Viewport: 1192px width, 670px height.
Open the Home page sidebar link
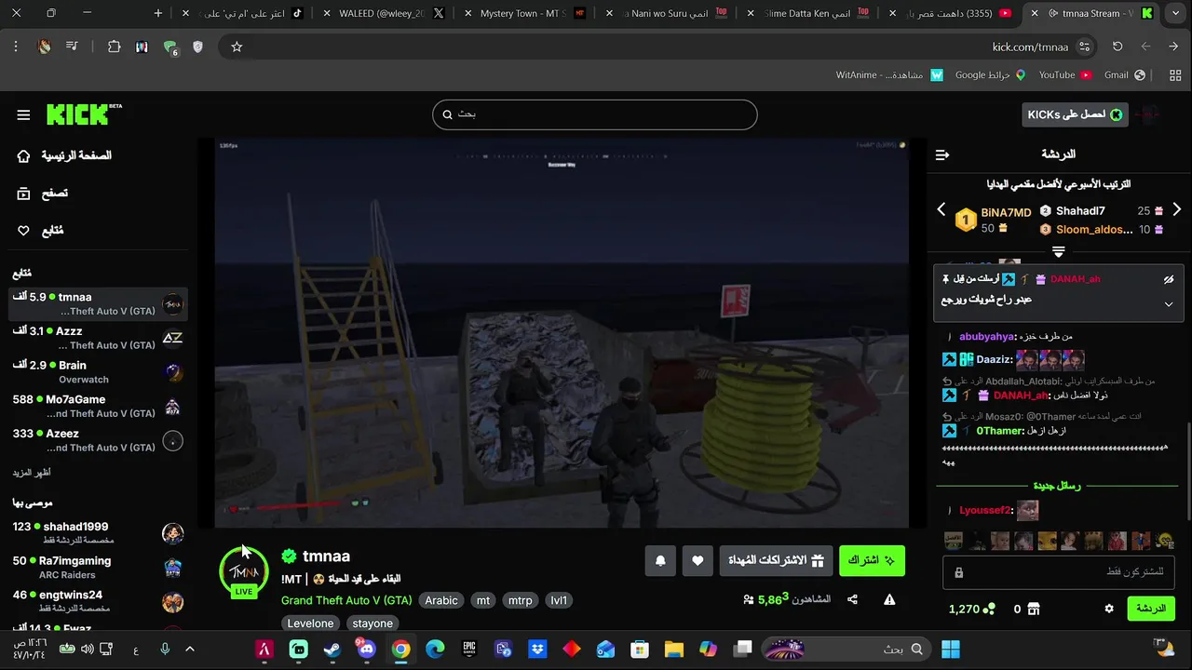[65, 155]
